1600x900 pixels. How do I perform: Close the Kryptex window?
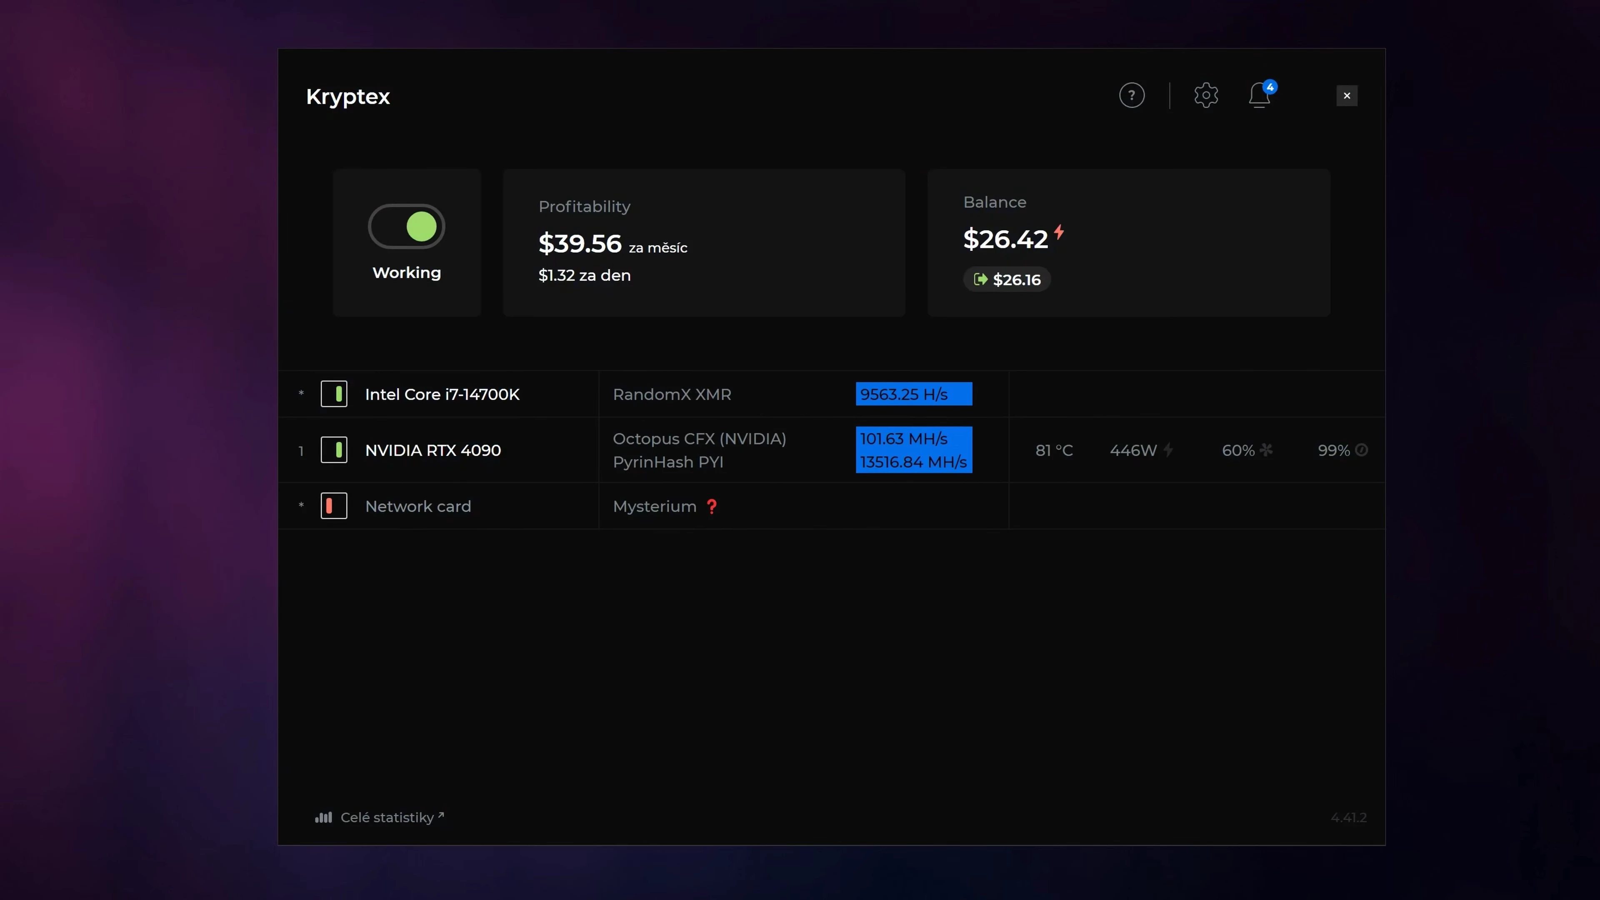[1347, 96]
